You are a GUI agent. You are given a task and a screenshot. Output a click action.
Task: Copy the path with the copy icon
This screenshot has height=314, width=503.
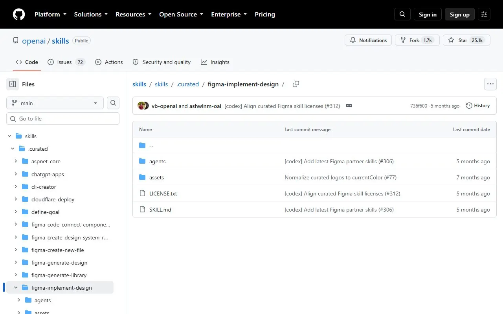pyautogui.click(x=296, y=84)
